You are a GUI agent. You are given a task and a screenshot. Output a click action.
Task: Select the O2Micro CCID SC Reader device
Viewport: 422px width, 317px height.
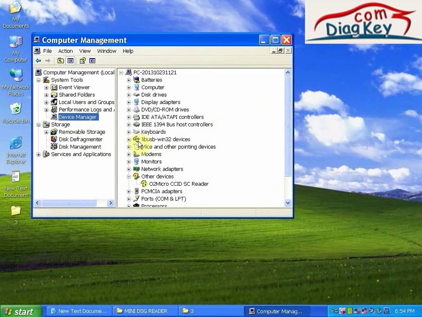pyautogui.click(x=179, y=184)
